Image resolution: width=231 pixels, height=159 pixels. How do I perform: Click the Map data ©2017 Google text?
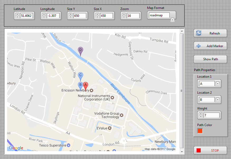[160, 149]
